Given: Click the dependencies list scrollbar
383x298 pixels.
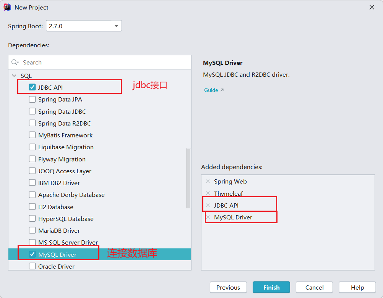Looking at the screenshot, I should 188,178.
